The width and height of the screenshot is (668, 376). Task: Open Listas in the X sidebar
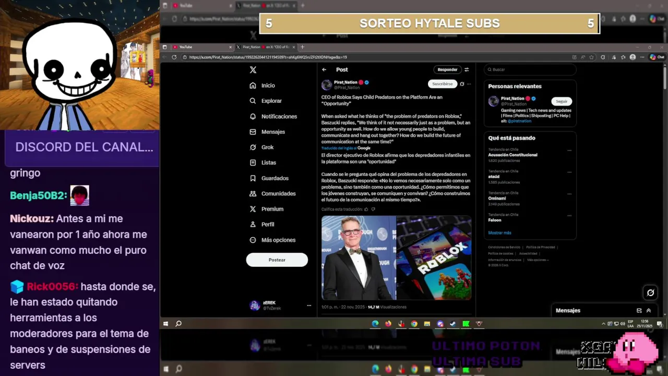[x=263, y=163]
